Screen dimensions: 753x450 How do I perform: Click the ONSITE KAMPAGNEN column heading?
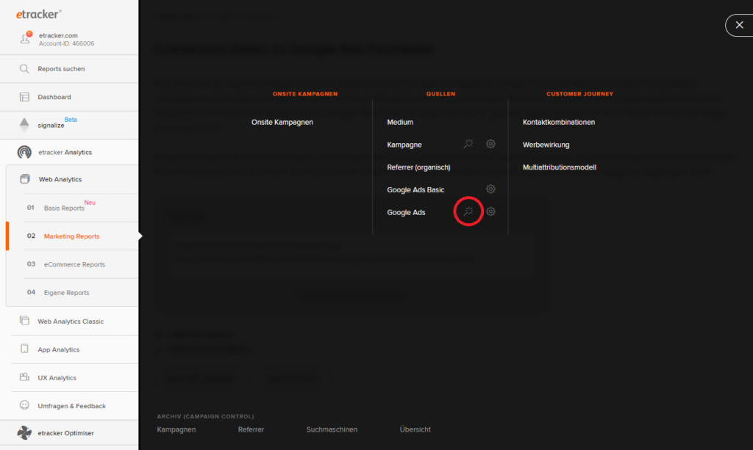tap(305, 94)
